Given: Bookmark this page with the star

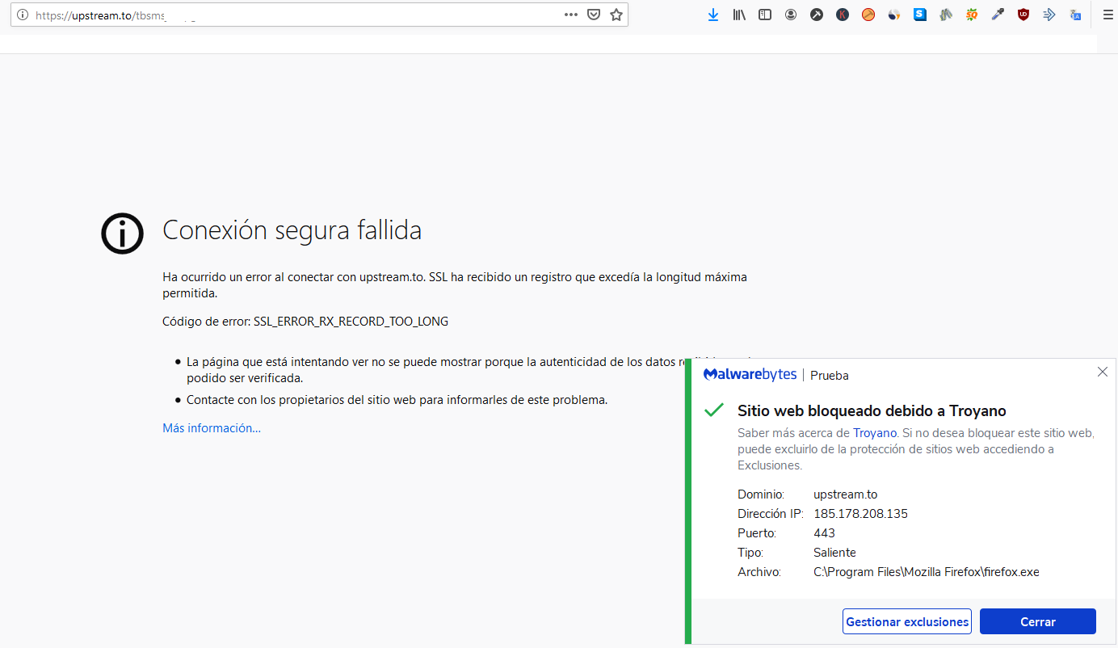Looking at the screenshot, I should pyautogui.click(x=616, y=15).
